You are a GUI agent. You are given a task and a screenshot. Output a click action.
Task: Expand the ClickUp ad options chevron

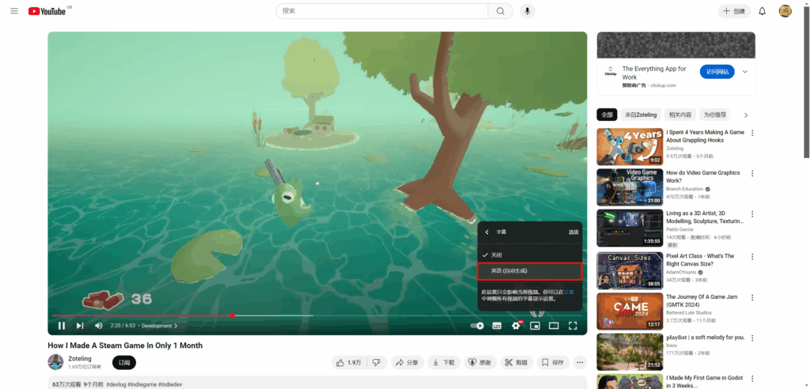coord(745,72)
